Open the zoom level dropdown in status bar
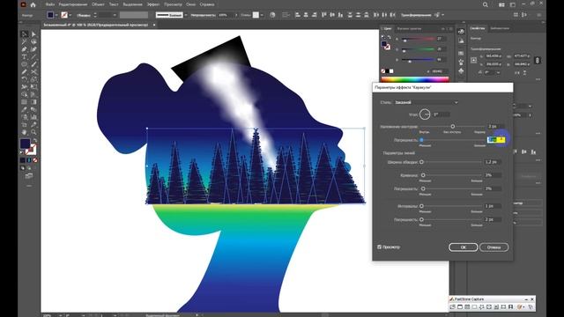The image size is (564, 317). [60, 315]
